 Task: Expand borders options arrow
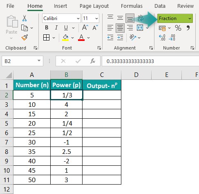(54, 38)
